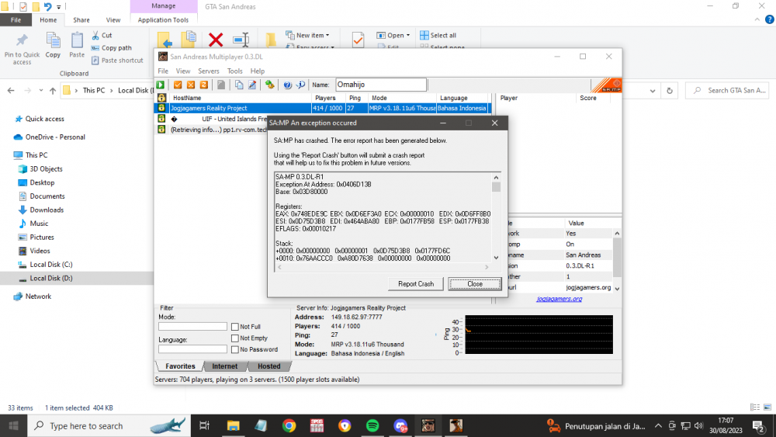Expand the Explorer address bar history dropdown
Viewport: 776px width, 437px height.
[x=653, y=91]
